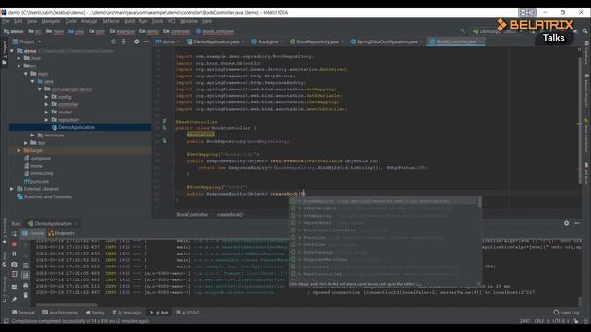The height and width of the screenshot is (332, 591).
Task: Click the print icon in Run panel
Action: pos(25,286)
